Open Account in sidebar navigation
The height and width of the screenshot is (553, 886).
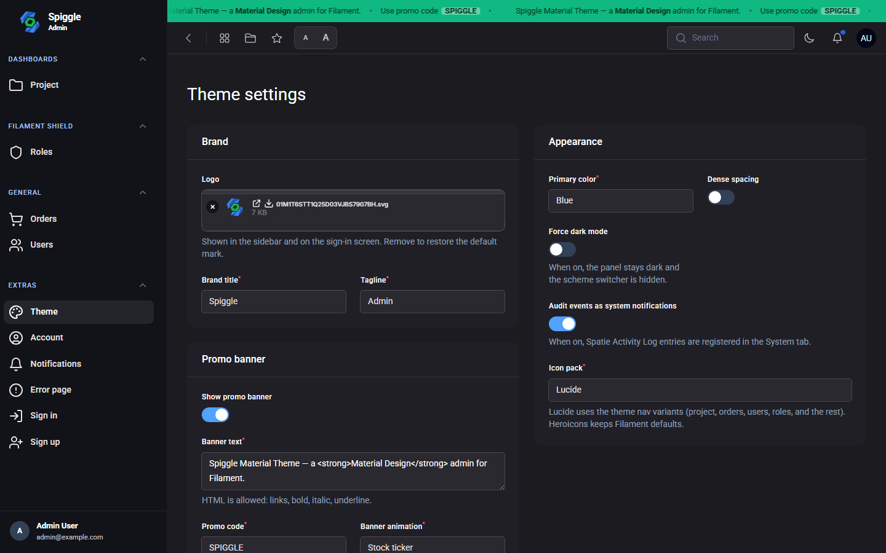coord(79,337)
